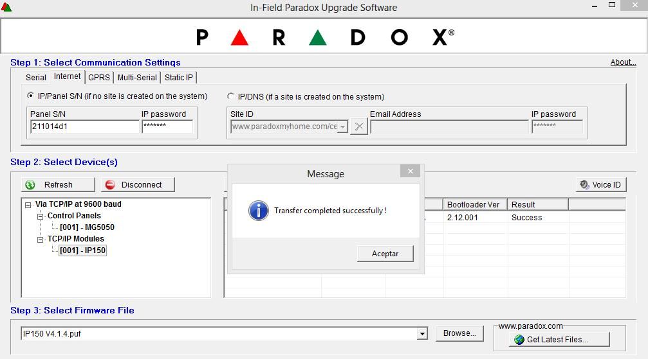The image size is (648, 359).
Task: Click the Paradox app icon in title bar
Action: (x=6, y=7)
